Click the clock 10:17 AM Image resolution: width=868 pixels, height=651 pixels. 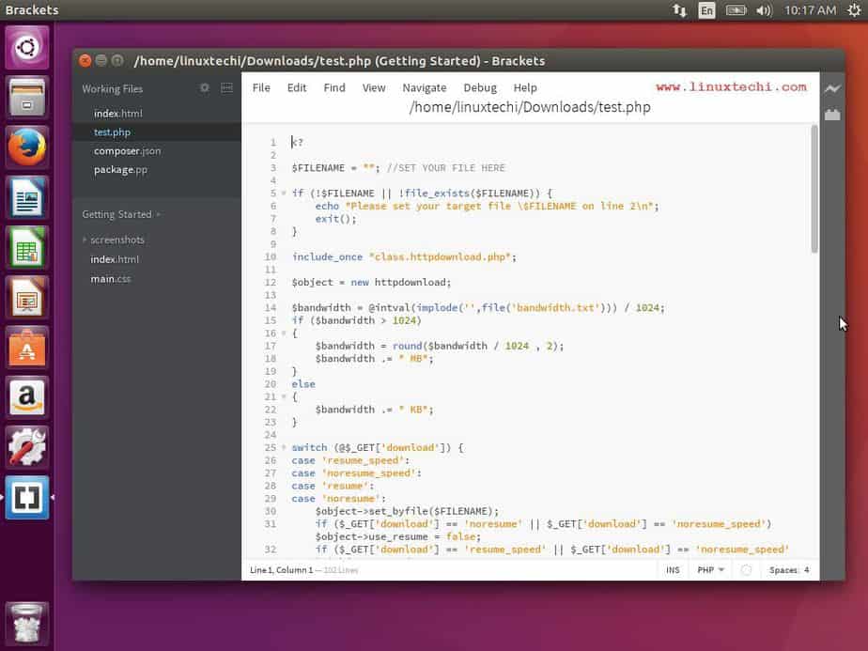(x=811, y=10)
